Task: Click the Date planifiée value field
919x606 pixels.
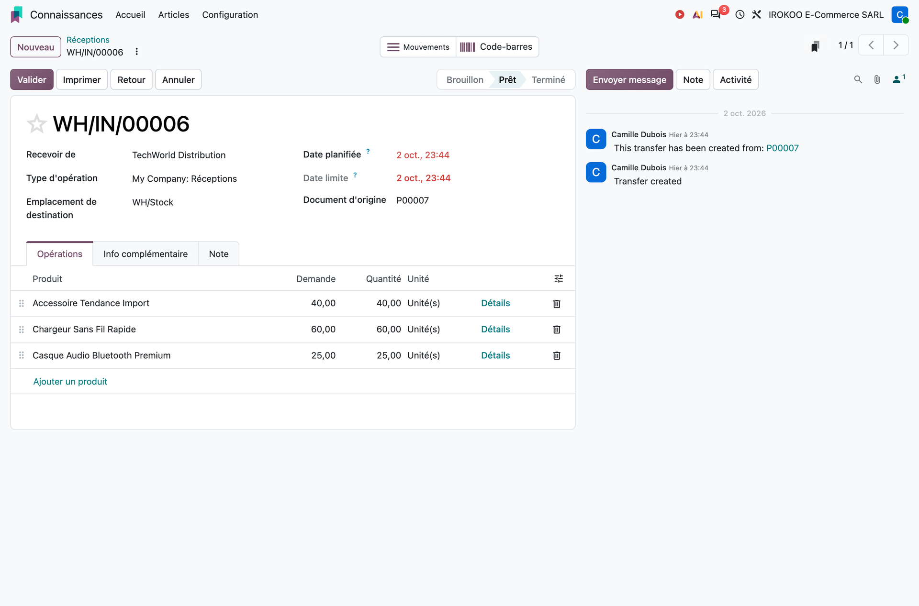Action: [x=423, y=155]
